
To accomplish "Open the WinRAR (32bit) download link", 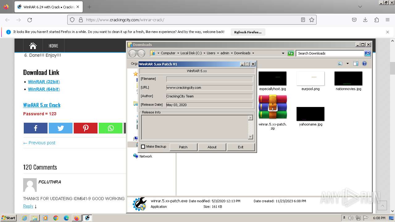I will 44,82.
